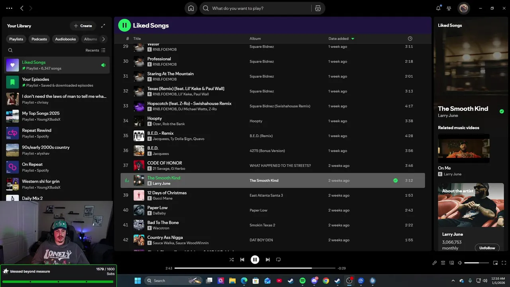Open the lyrics microphone icon

click(x=435, y=263)
